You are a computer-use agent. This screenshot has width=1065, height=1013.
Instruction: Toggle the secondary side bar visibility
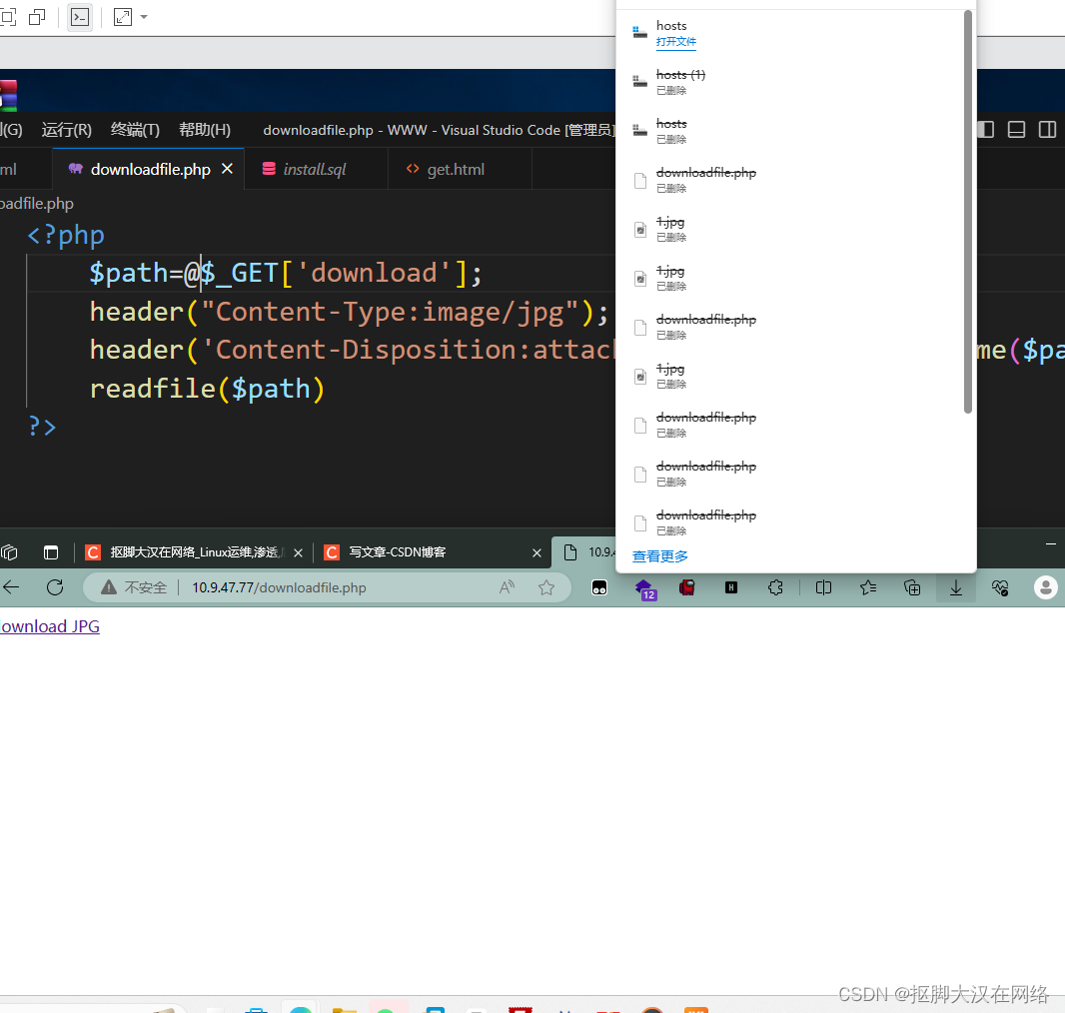tap(1047, 129)
